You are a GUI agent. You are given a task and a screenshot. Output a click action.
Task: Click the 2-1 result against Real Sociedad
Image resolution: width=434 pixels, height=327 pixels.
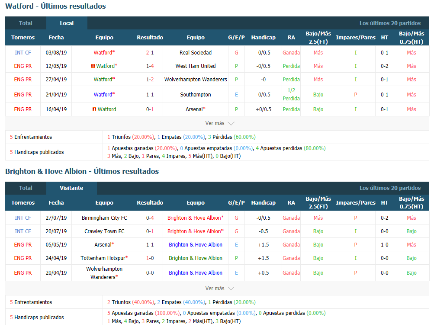click(150, 53)
